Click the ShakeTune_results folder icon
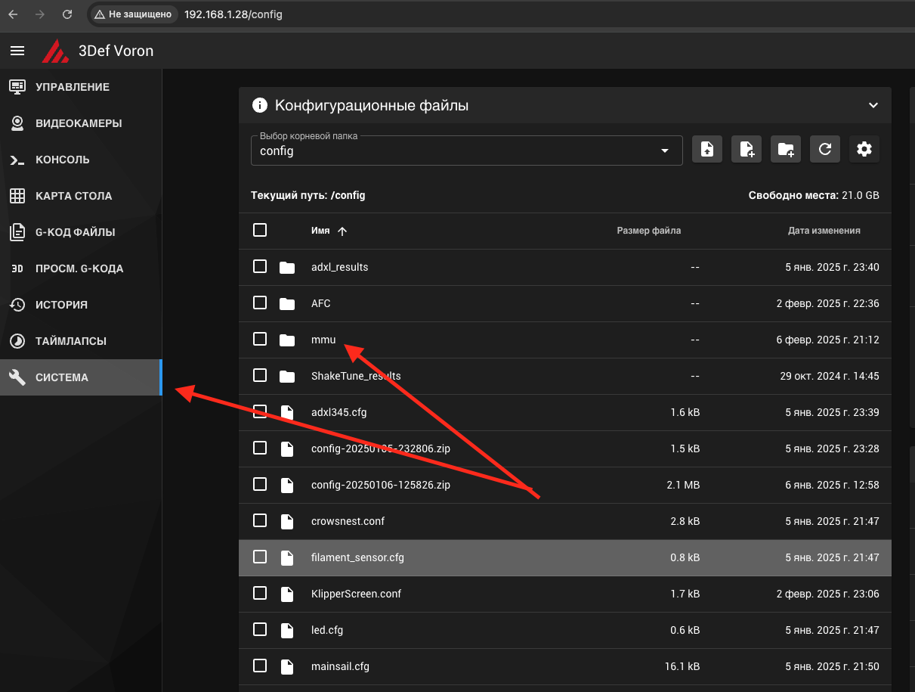Viewport: 915px width, 692px height. pyautogui.click(x=287, y=376)
